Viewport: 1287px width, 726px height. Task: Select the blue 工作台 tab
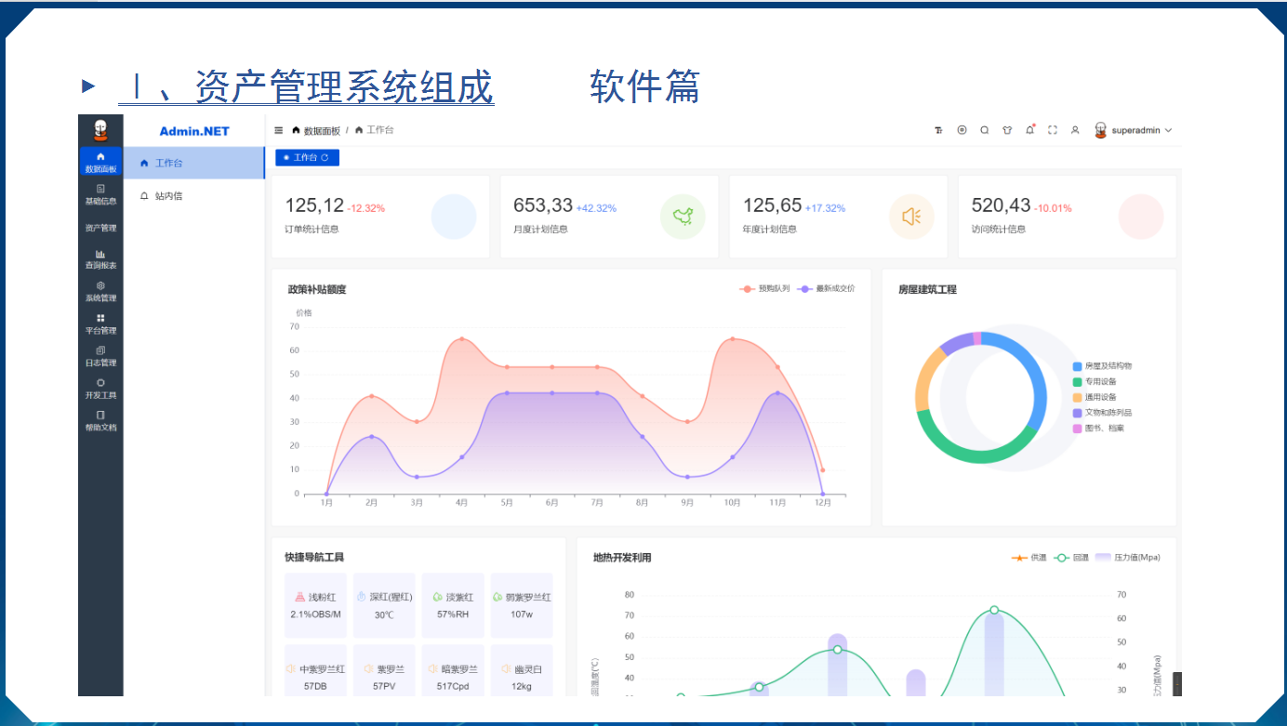307,158
